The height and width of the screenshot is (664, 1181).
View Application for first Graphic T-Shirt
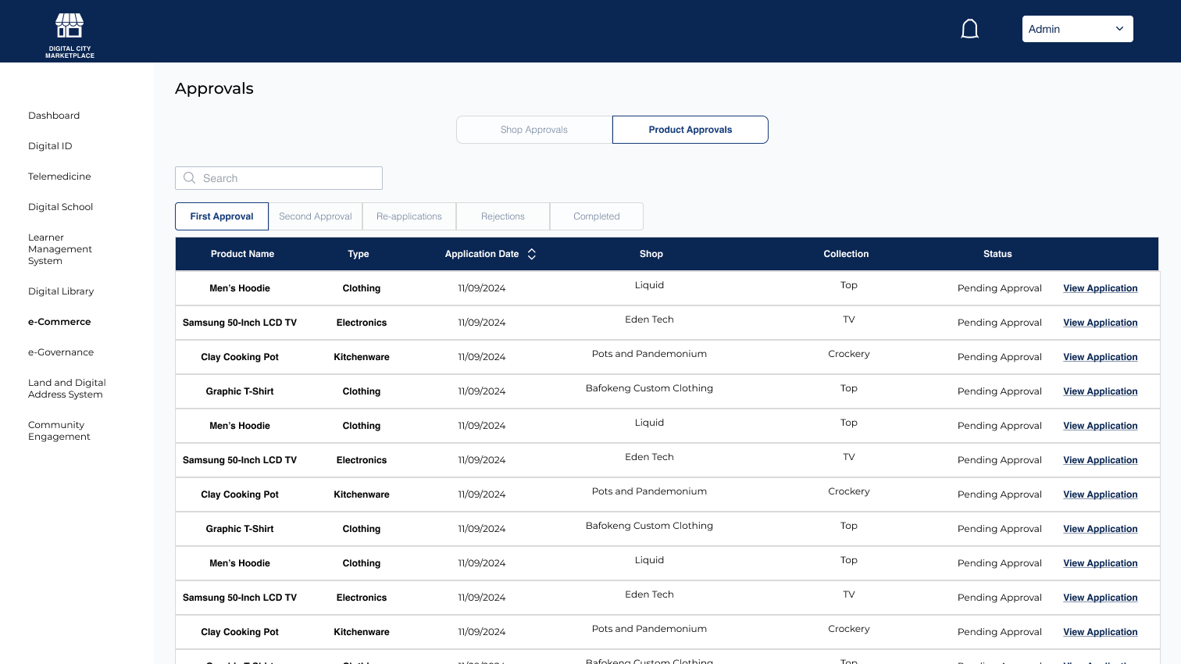pos(1100,391)
